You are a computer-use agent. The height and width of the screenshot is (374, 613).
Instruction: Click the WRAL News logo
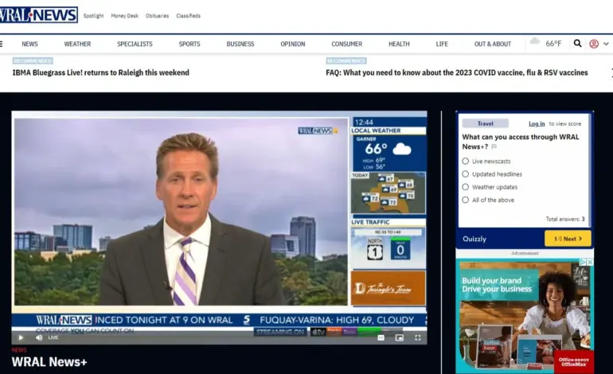38,15
